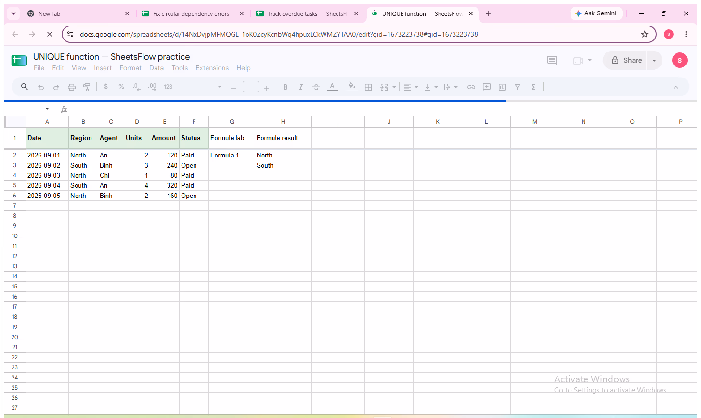This screenshot has width=701, height=418.
Task: Click the Borders grid icon
Action: 368,87
